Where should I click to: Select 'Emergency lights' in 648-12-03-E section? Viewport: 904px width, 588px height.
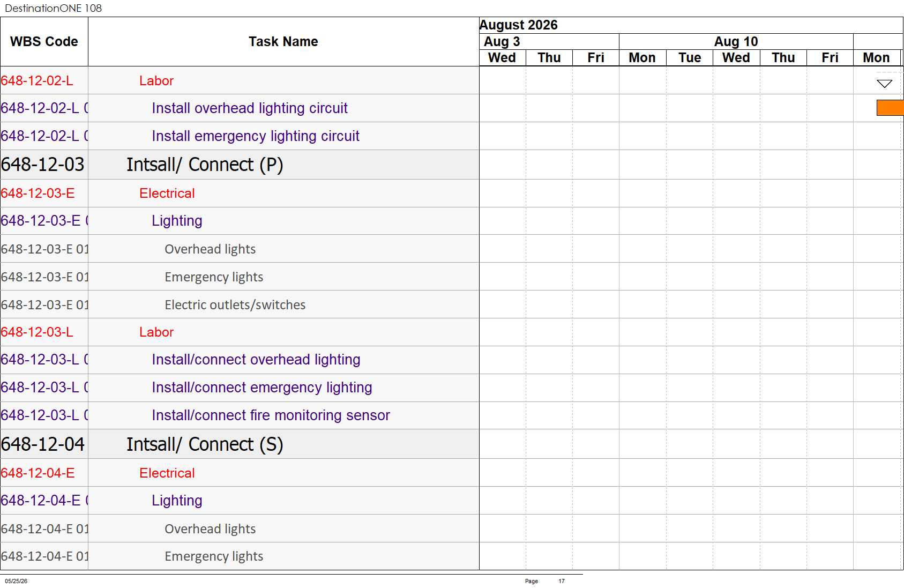click(x=214, y=277)
